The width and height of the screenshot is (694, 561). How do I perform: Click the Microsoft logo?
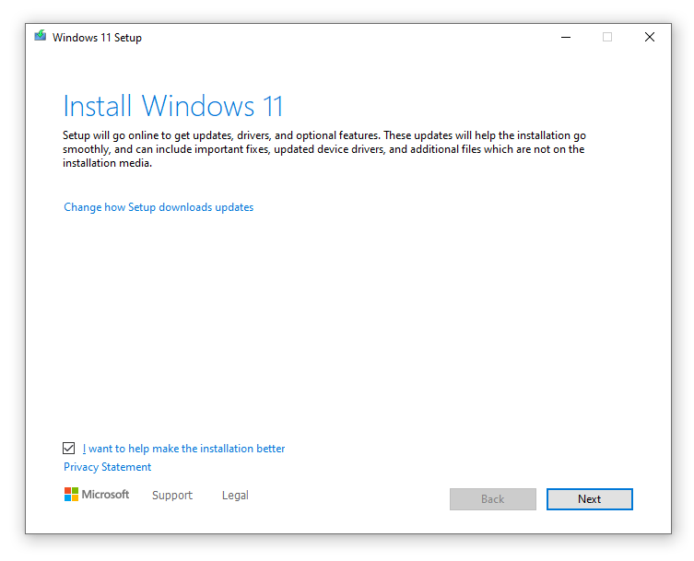97,495
